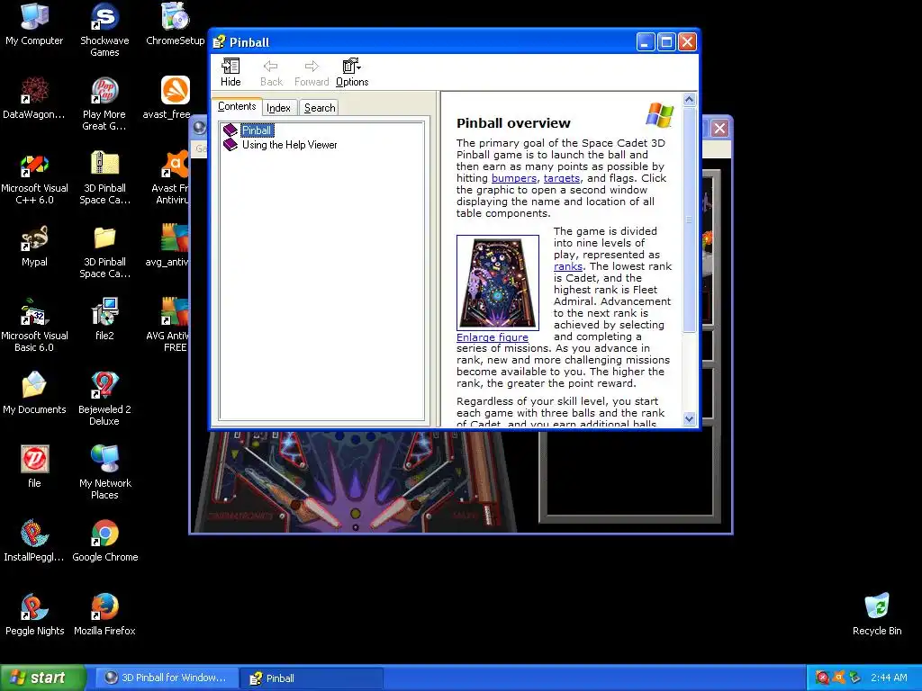Open the Recycle Bin
This screenshot has width=922, height=691.
tap(877, 615)
